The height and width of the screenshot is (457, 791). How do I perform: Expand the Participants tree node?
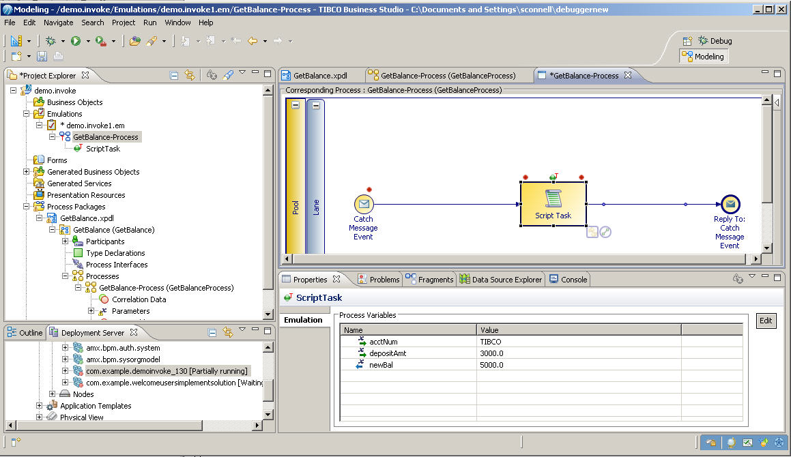click(66, 241)
